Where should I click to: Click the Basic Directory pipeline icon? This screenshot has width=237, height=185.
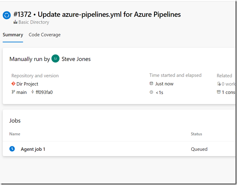click(x=15, y=22)
